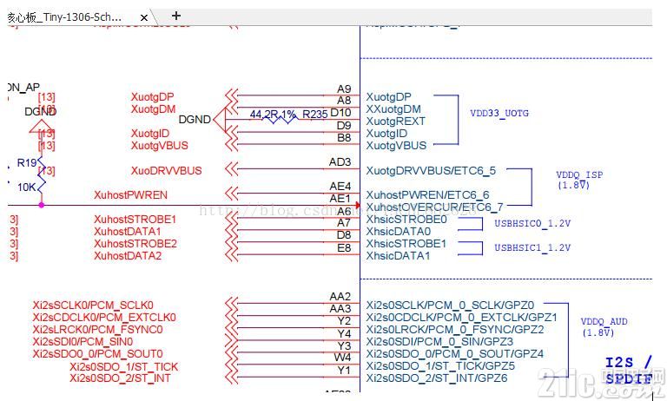Click the XhsicDATA1 pin name
Image resolution: width=667 pixels, height=401 pixels.
click(x=398, y=256)
